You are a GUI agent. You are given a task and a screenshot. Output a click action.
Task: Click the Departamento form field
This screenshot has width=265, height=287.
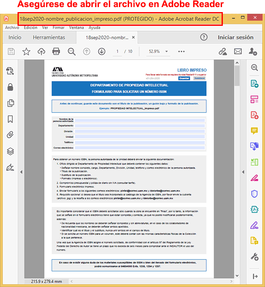140,126
